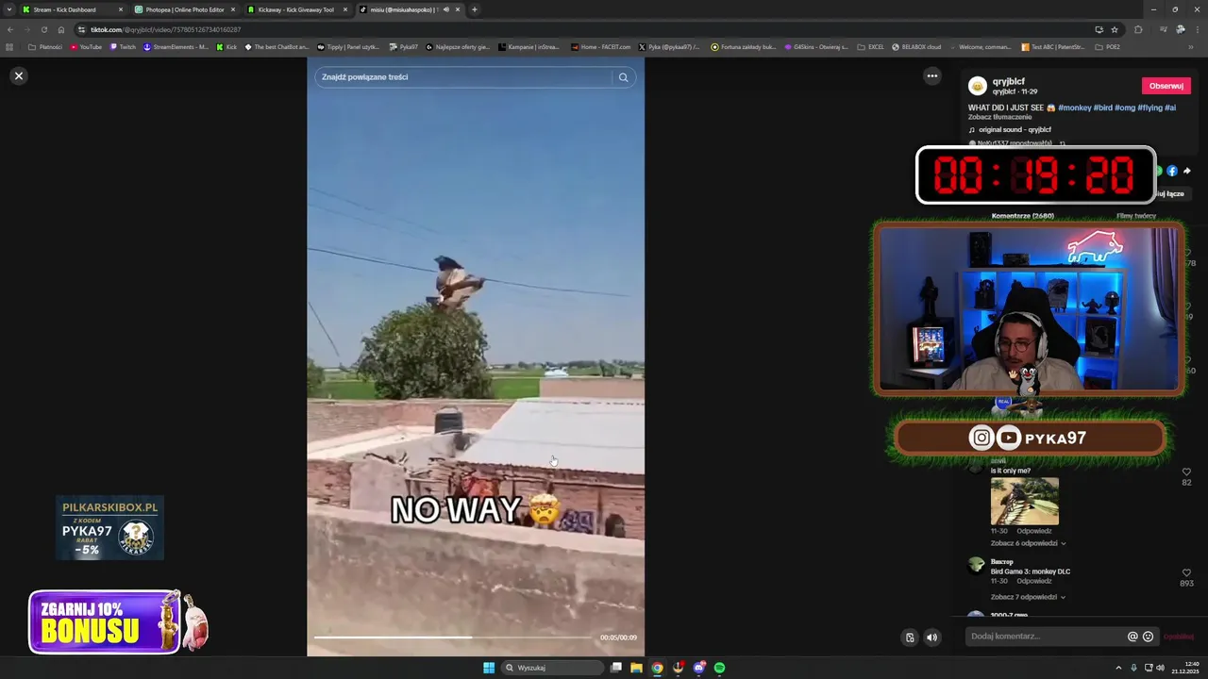The height and width of the screenshot is (679, 1208).
Task: Open the POE2 bookmarks folder
Action: 1108,46
